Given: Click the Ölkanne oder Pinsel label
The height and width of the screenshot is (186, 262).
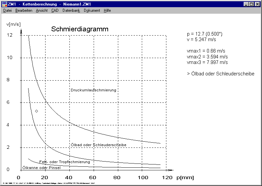Looking at the screenshot, I should coord(41,168).
